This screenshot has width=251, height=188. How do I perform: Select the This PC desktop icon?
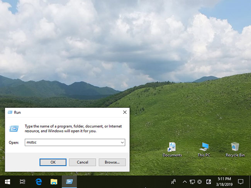(x=204, y=149)
